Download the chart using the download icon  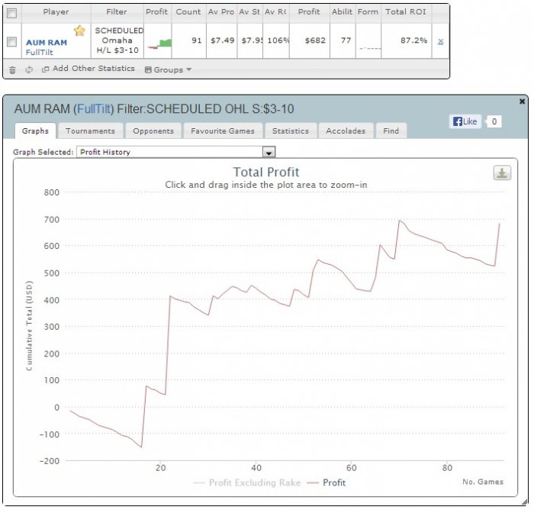click(x=502, y=173)
